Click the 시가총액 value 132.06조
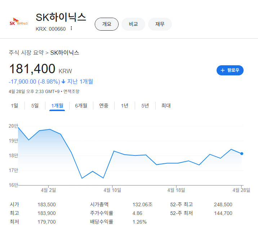Viewport: 258px width, 229px height. point(142,204)
